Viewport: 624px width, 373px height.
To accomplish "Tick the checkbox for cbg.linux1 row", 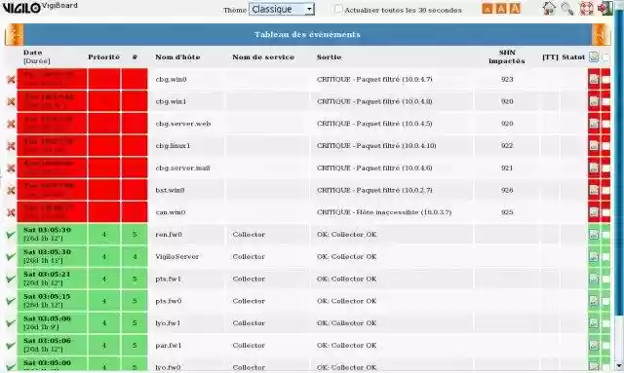I will point(605,146).
